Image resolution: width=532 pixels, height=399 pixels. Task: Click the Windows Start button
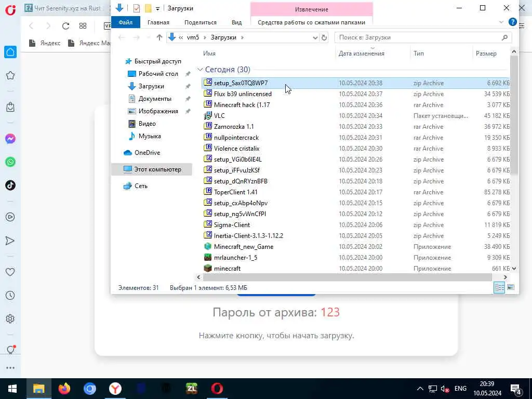tap(12, 389)
